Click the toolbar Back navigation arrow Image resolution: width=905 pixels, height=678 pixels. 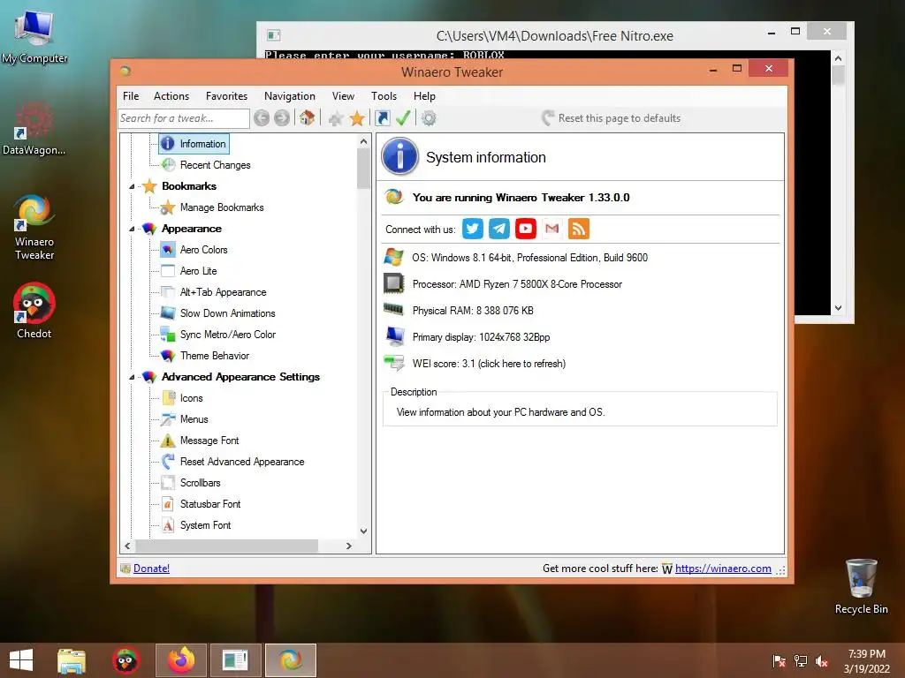coord(262,118)
